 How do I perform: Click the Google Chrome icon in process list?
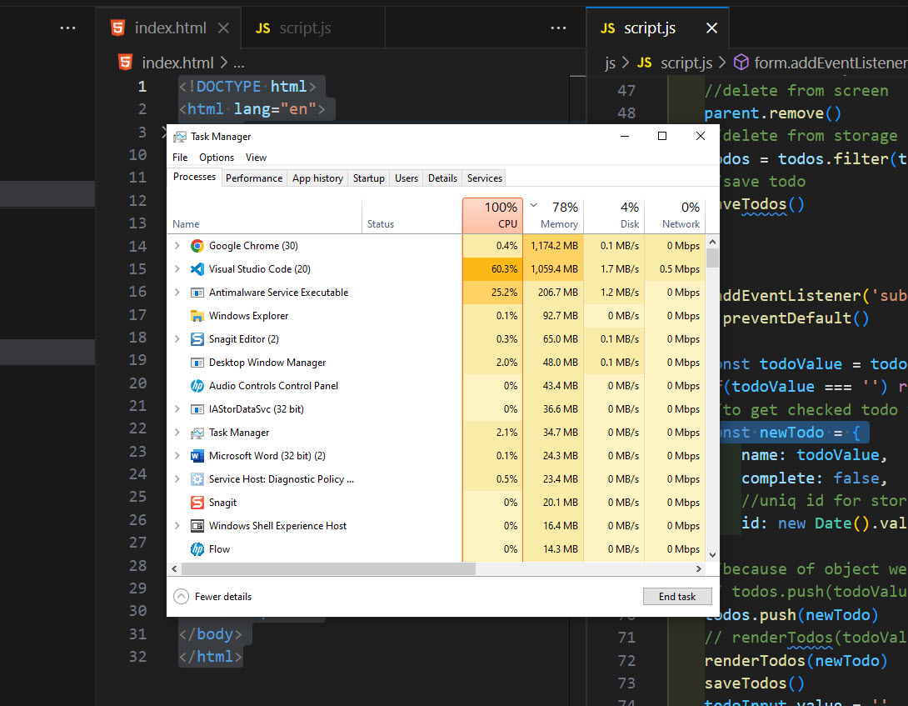(x=197, y=246)
